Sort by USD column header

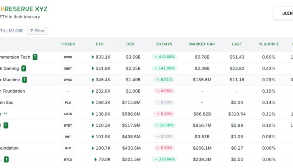coord(130,44)
